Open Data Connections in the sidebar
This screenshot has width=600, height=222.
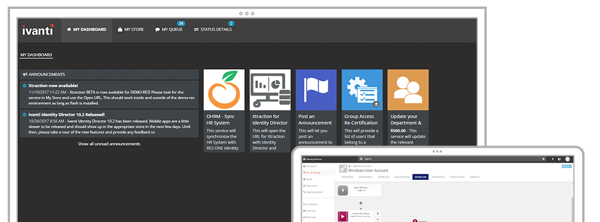pos(313,192)
